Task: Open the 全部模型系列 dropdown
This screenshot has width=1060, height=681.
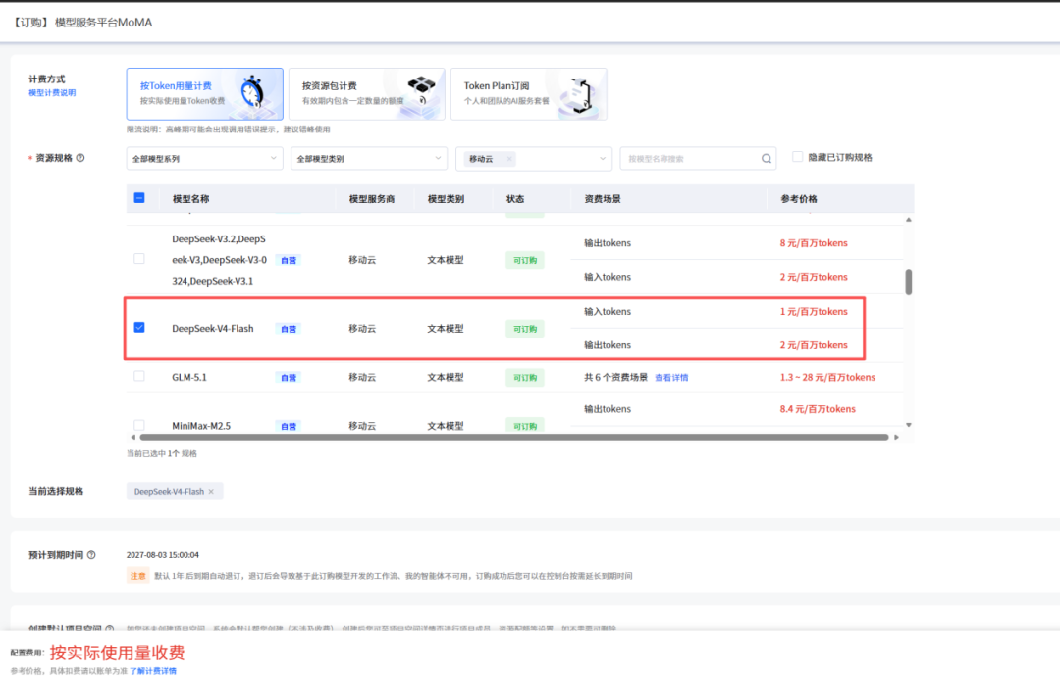Action: click(x=205, y=159)
